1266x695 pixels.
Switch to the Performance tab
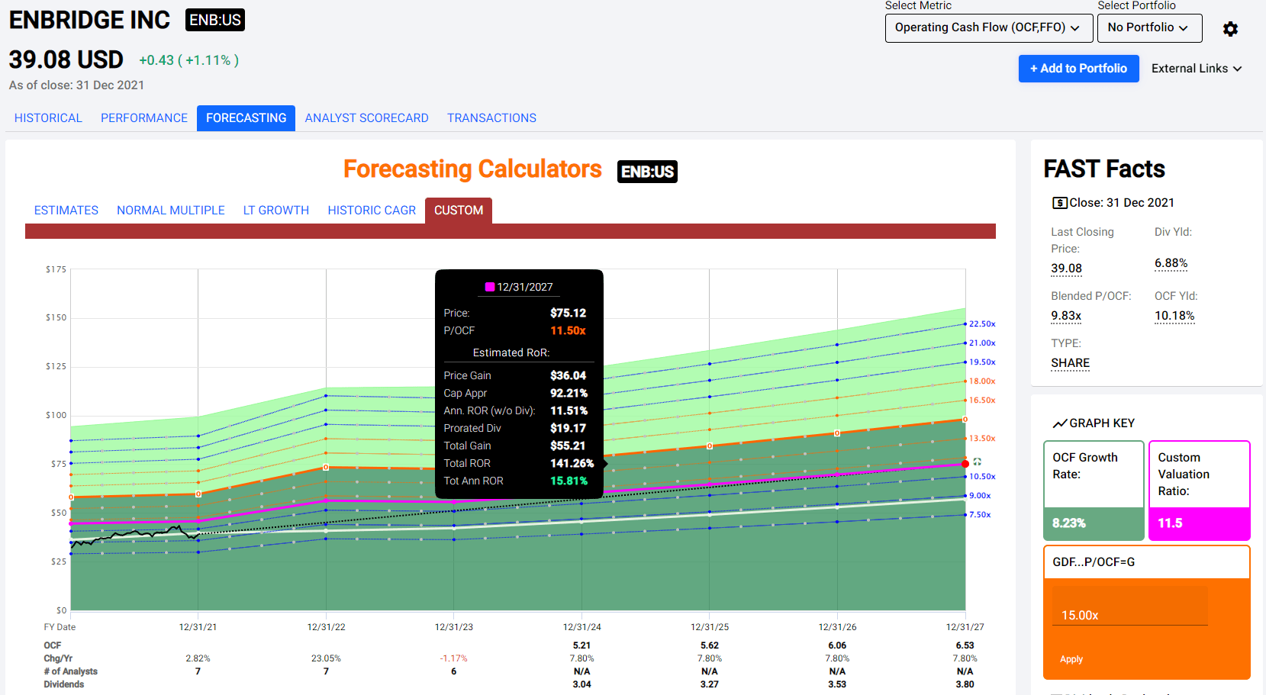pyautogui.click(x=144, y=118)
